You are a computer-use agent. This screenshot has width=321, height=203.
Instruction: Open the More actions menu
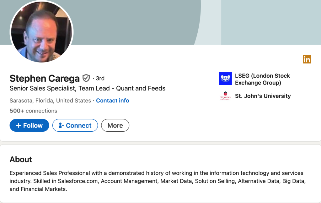click(x=115, y=125)
